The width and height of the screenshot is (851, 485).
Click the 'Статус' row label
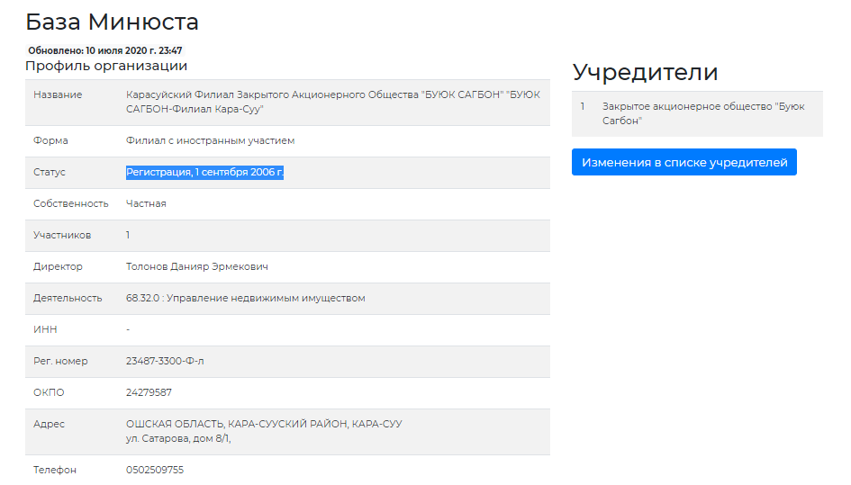tap(50, 172)
